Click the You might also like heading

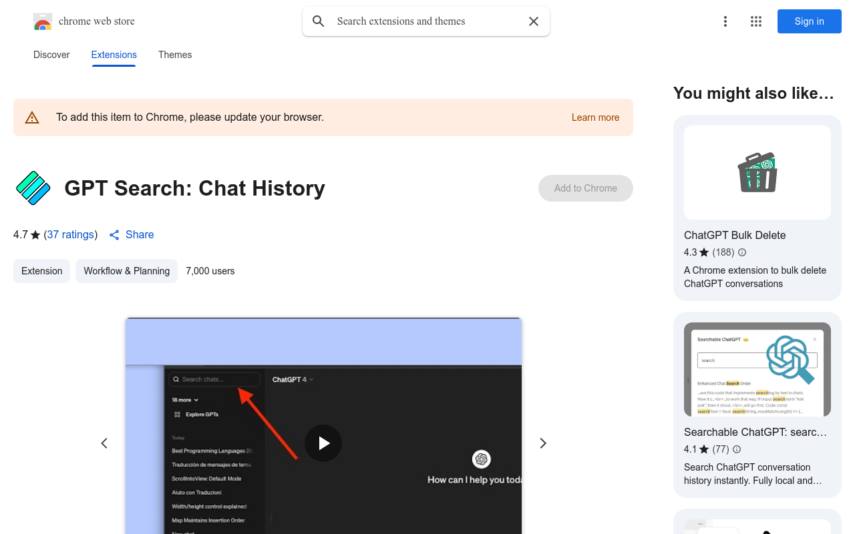(x=753, y=93)
